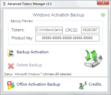Close the Advanced Tokens Manager window
The width and height of the screenshot is (111, 95).
tap(103, 3)
